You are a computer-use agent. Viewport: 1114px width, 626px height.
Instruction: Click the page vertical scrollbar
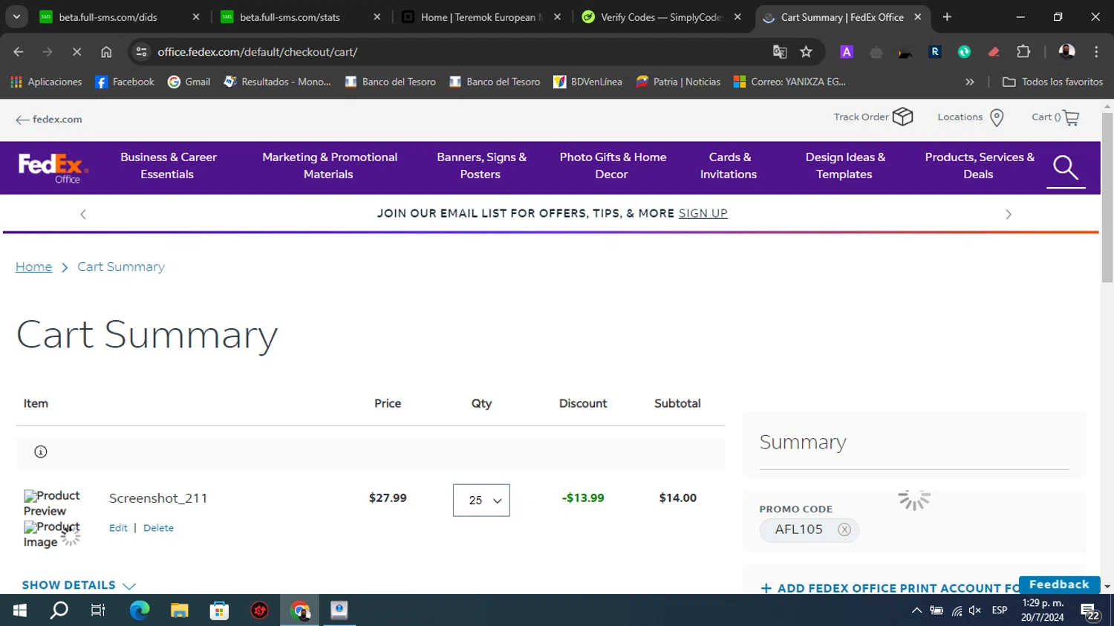(x=1107, y=198)
